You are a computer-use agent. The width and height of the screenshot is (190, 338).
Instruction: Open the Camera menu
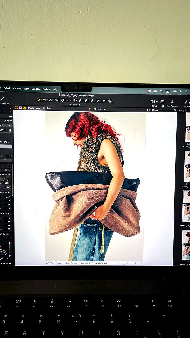[x=17, y=88]
